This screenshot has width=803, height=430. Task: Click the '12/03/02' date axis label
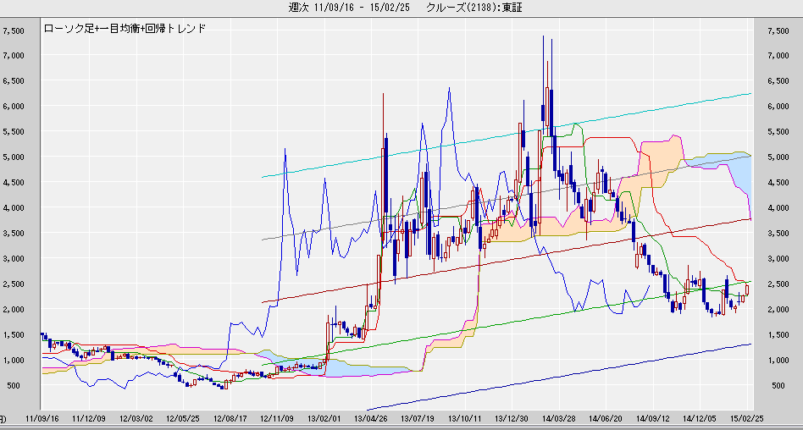(136, 418)
